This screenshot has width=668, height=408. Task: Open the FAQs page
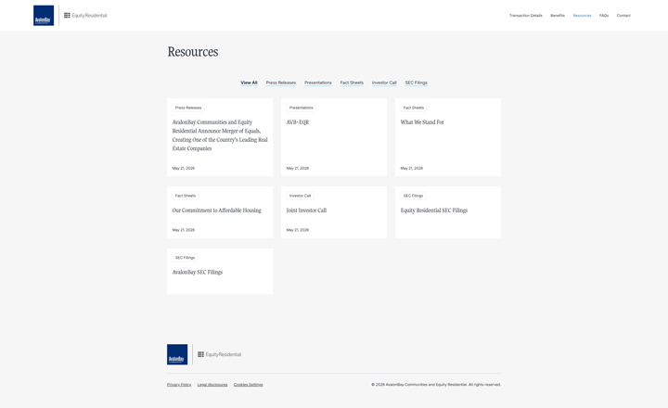coord(604,16)
